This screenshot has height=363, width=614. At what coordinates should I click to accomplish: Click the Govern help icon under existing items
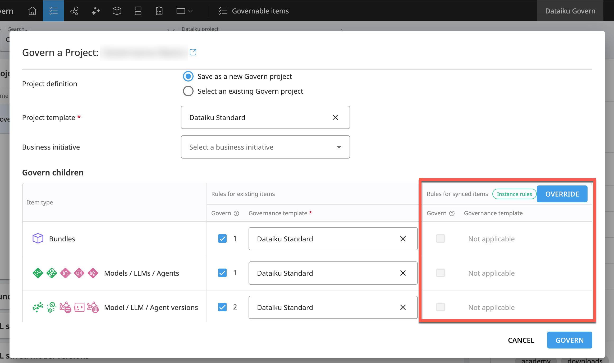pos(237,213)
